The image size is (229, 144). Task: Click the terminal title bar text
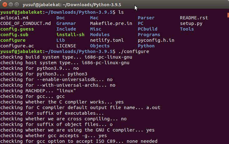72,5
